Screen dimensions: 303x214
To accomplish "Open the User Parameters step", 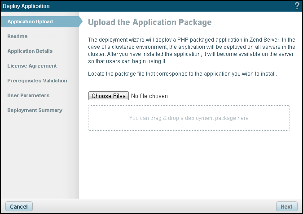I will click(28, 95).
